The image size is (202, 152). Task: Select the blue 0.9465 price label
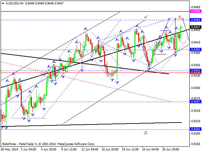(x=196, y=20)
